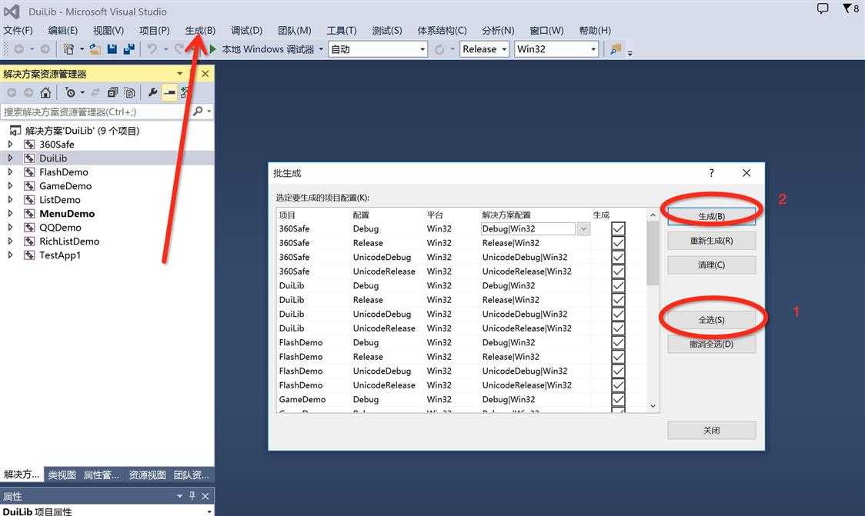
Task: Open the 调试(D) menu
Action: tap(246, 30)
